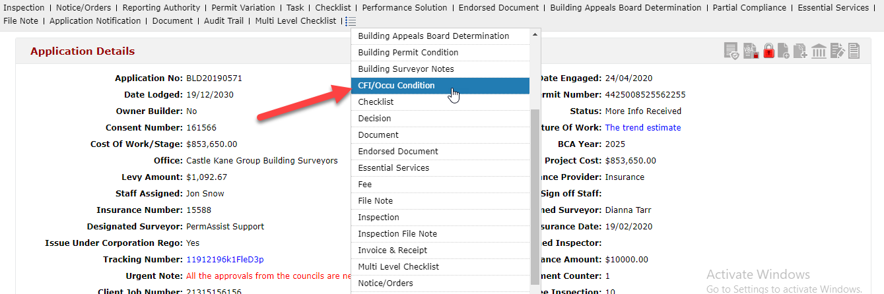Pick Invoice & Receipt from the dropdown

point(440,250)
